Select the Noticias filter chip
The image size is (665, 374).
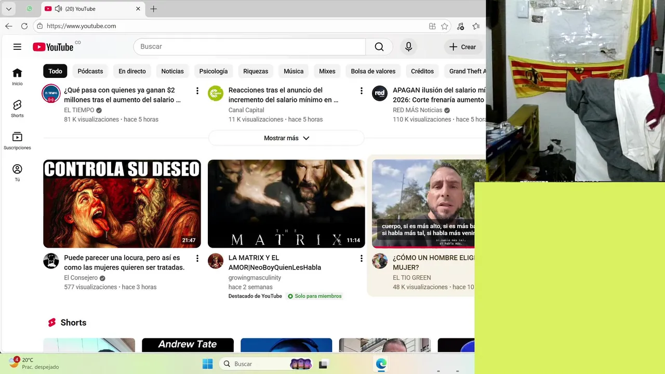pos(172,71)
